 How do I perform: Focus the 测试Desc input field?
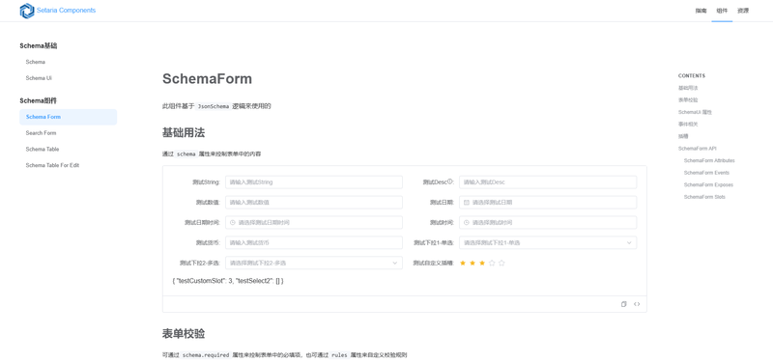(x=548, y=182)
